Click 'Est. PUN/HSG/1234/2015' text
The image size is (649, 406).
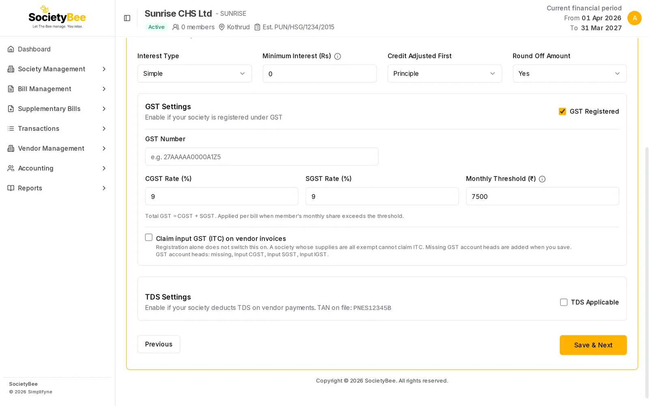pyautogui.click(x=299, y=27)
